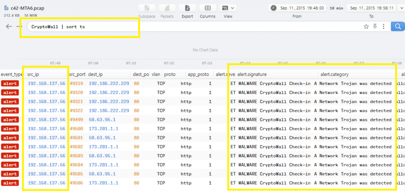The height and width of the screenshot is (196, 405).
Task: Open the three-dot query options menu
Action: click(x=384, y=26)
